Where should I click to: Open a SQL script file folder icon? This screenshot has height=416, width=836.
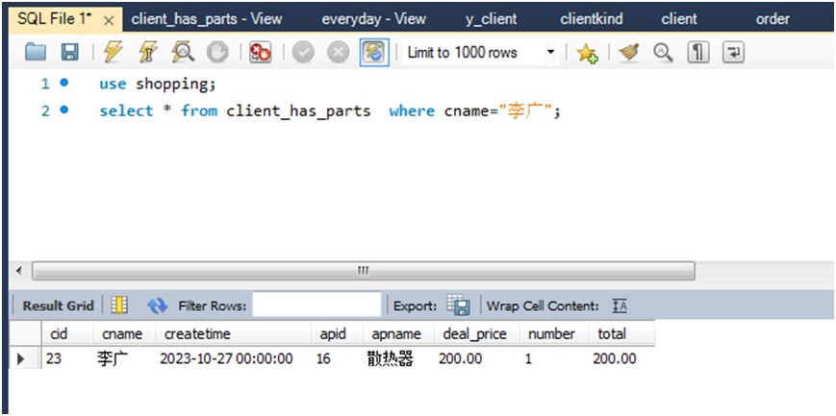(36, 52)
